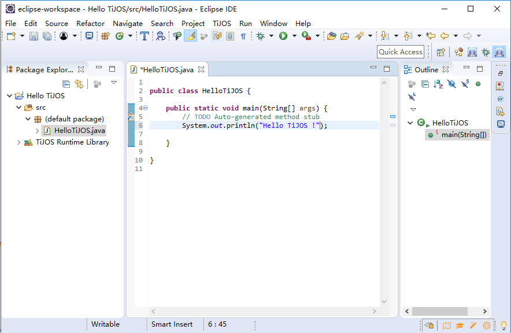Open the New Java Class dropdown arrow
511x333 pixels.
point(130,36)
